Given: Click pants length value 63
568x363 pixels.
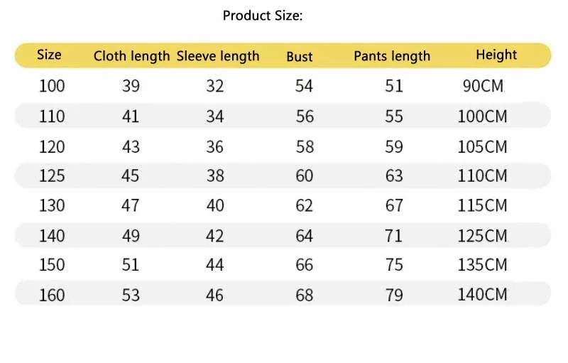Looking at the screenshot, I should point(394,175).
